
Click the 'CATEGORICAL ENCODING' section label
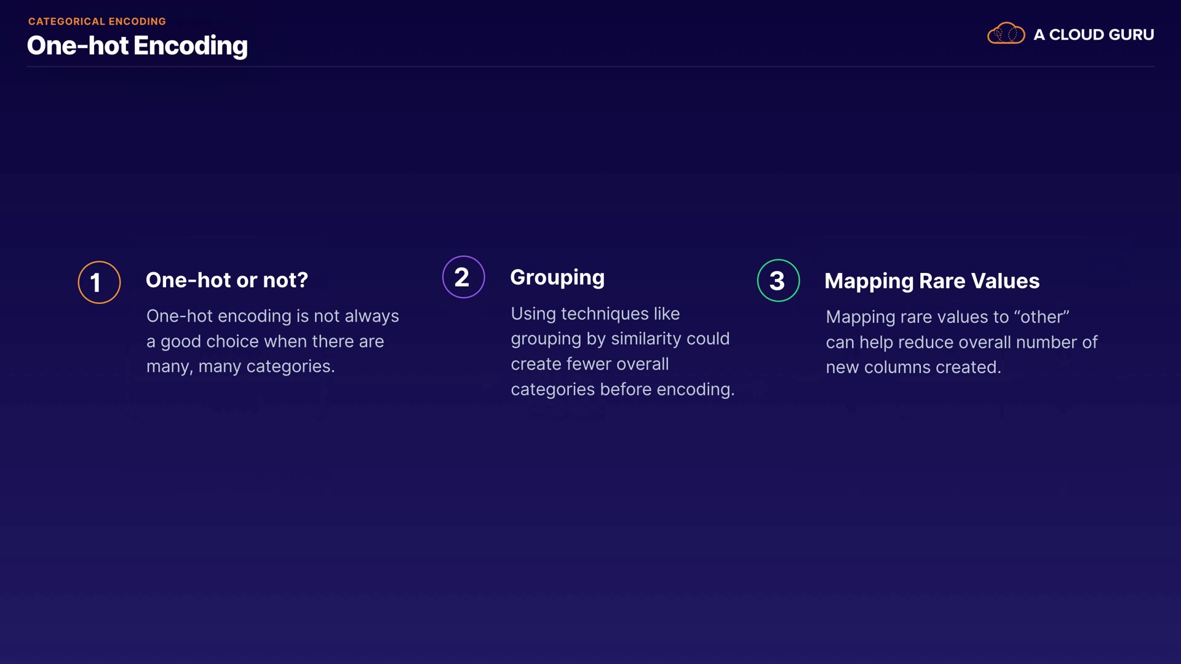pyautogui.click(x=97, y=22)
